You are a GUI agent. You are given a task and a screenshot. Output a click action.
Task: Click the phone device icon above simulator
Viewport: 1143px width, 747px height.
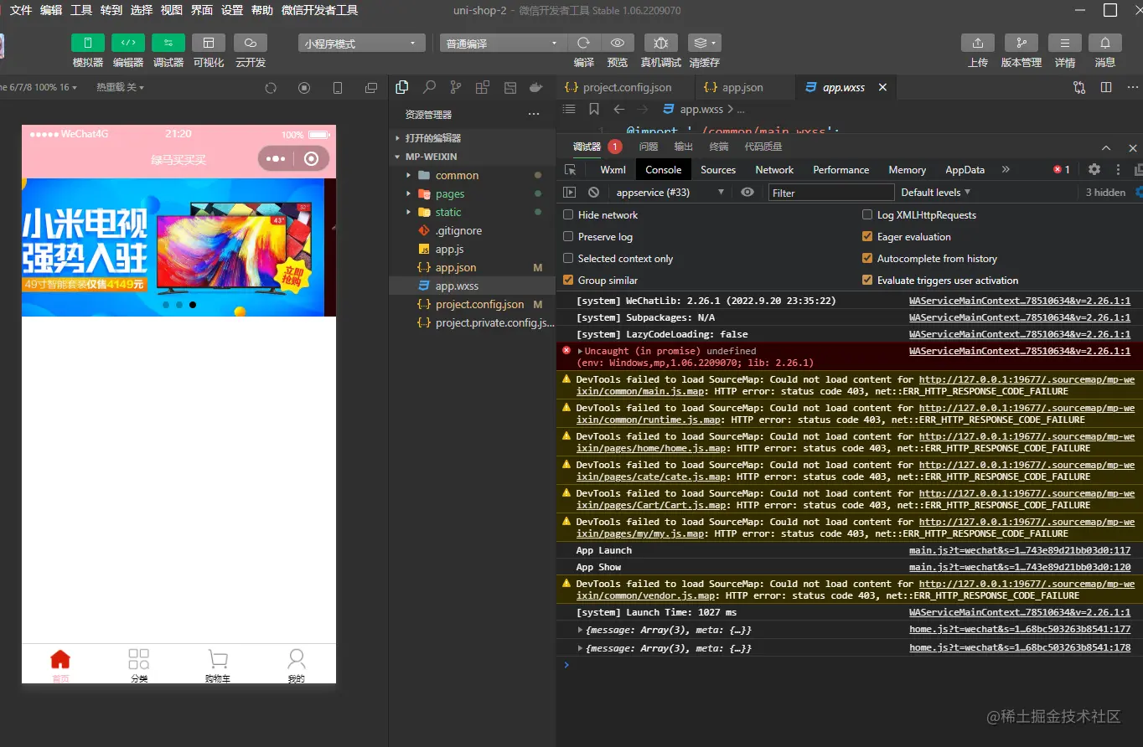pos(338,88)
